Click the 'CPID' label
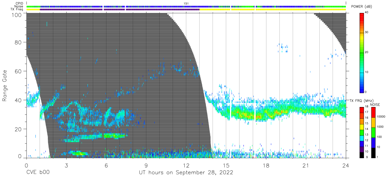Screen dimensions: 389x179 pos(20,3)
